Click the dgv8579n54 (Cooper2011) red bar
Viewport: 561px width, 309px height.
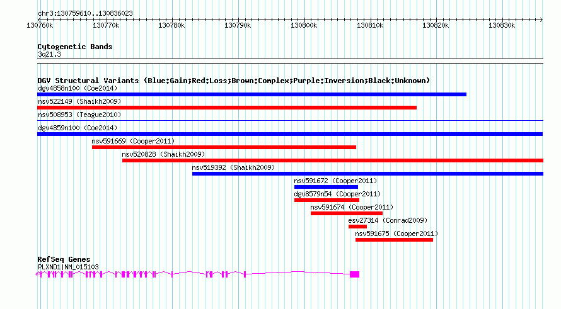[x=327, y=200]
